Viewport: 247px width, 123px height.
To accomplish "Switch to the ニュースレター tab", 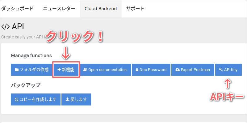I will tap(59, 9).
